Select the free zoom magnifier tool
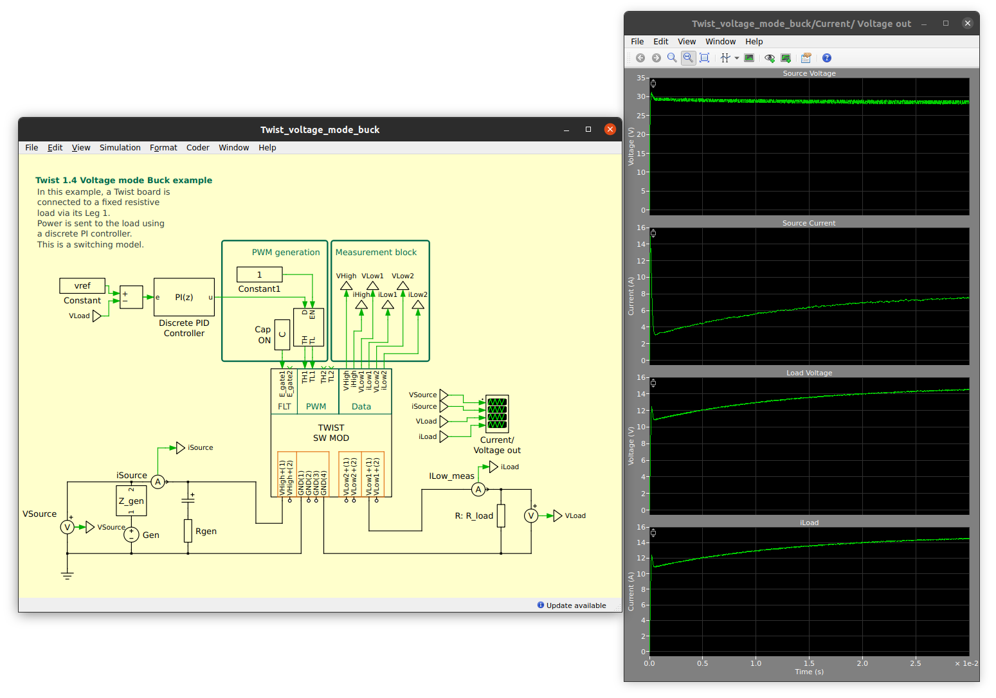This screenshot has width=996, height=698. (x=672, y=58)
